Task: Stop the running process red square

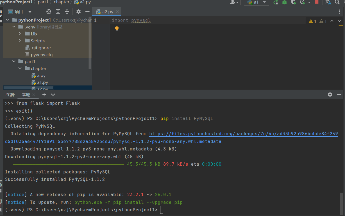Action: pos(317,2)
